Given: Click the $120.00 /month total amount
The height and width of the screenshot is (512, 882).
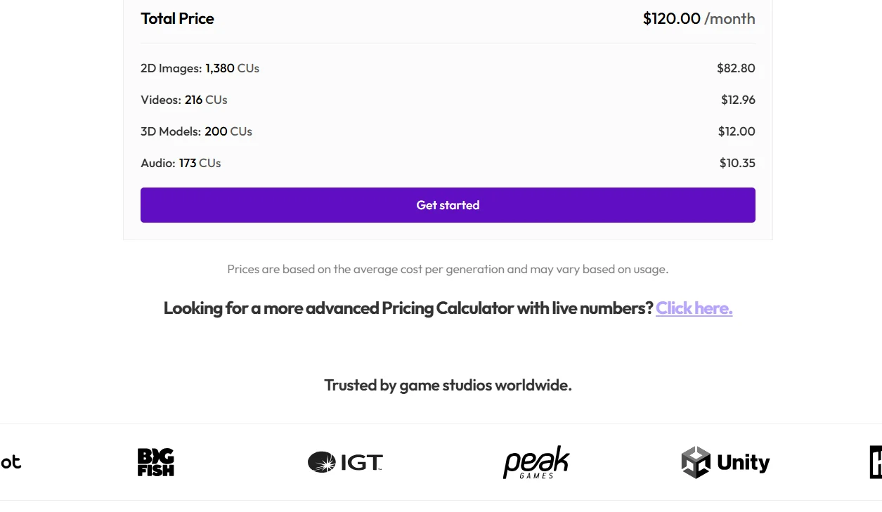Looking at the screenshot, I should [699, 19].
